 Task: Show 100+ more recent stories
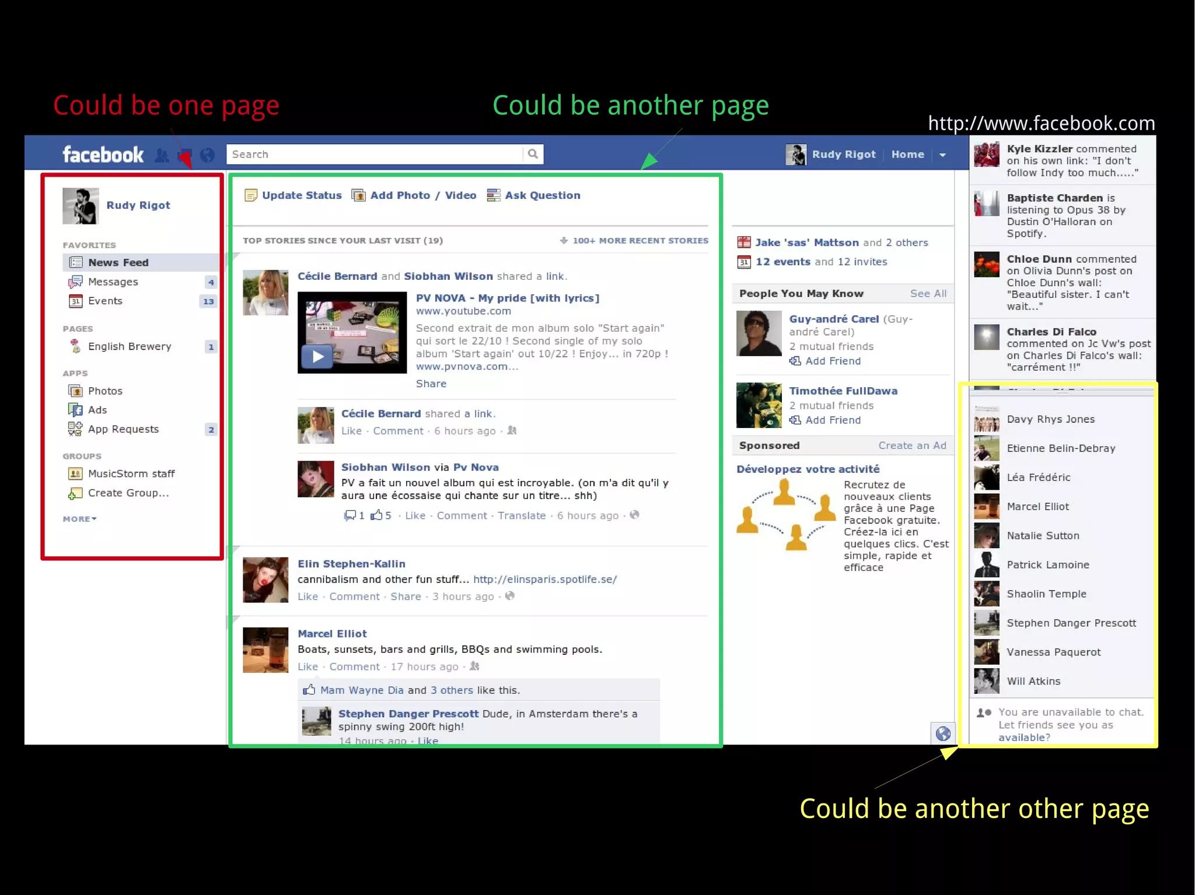click(x=634, y=240)
